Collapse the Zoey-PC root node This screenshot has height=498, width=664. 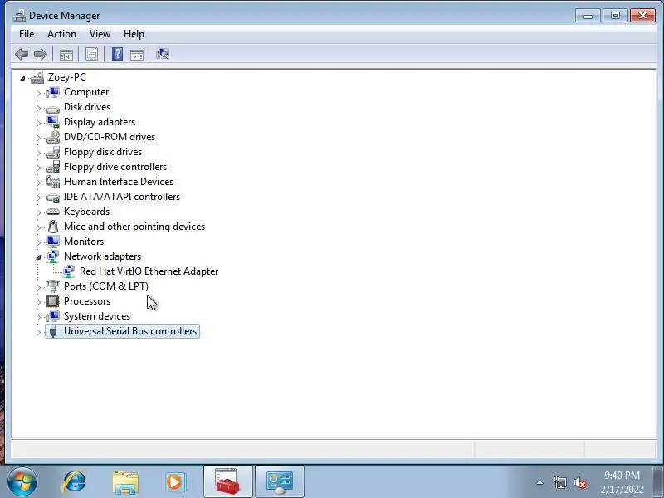22,78
